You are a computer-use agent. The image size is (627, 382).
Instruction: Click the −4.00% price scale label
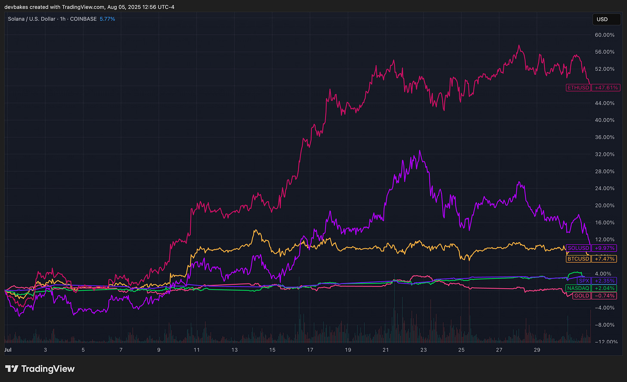pyautogui.click(x=605, y=308)
